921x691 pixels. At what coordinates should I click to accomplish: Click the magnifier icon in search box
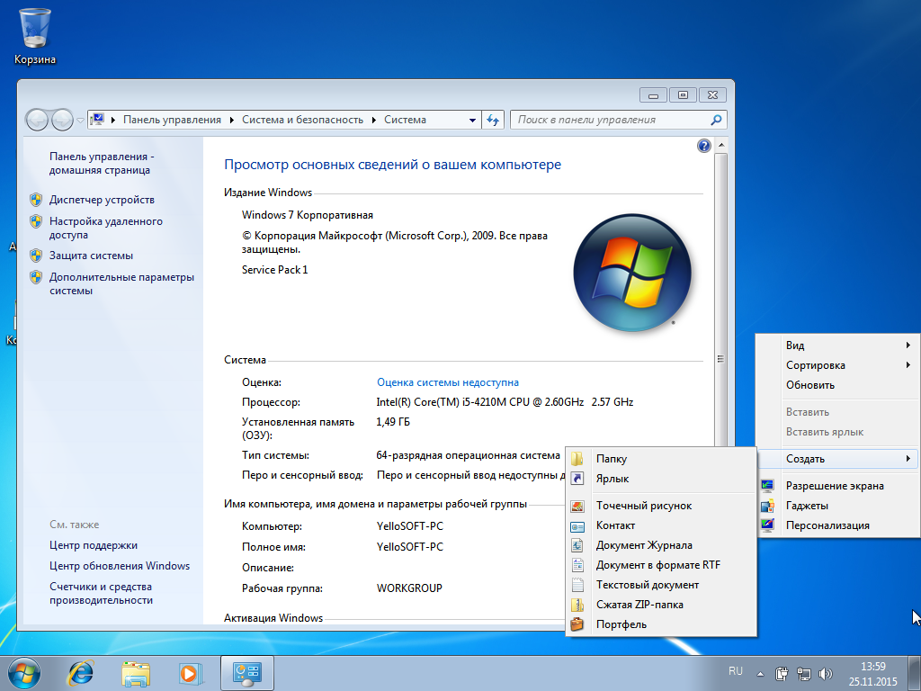(716, 120)
